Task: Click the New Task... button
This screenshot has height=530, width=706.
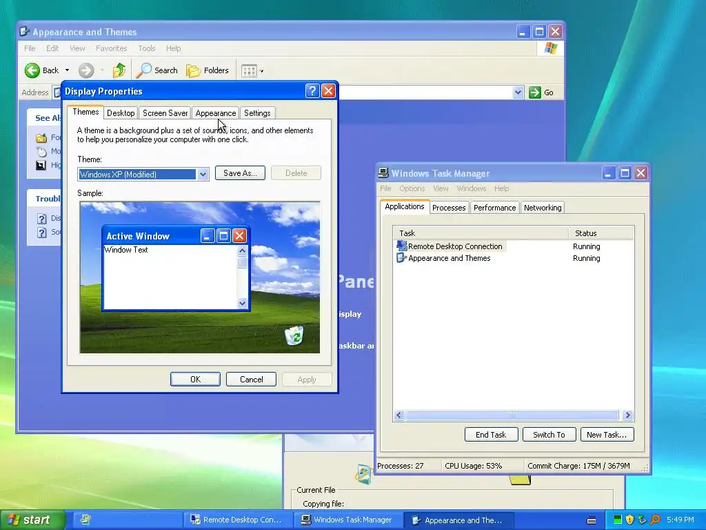Action: 607,435
